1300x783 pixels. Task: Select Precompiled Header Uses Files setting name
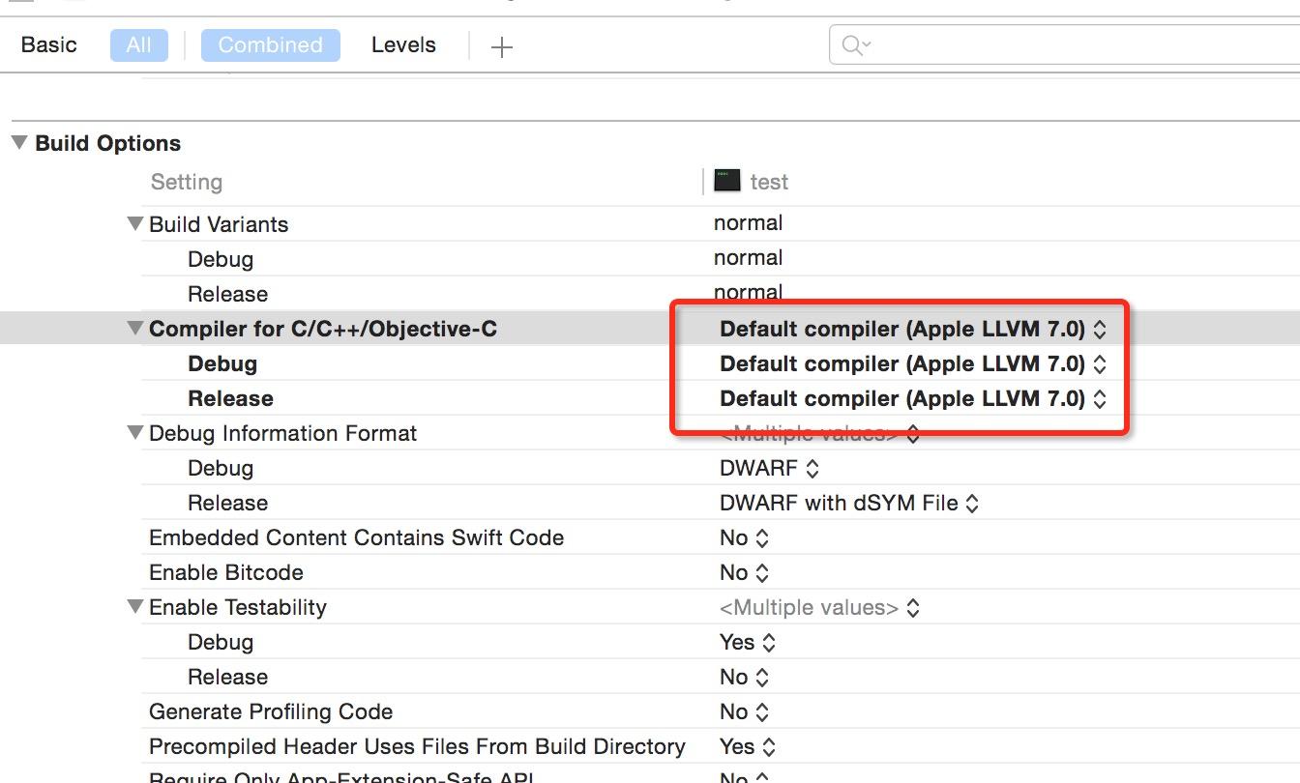coord(417,746)
